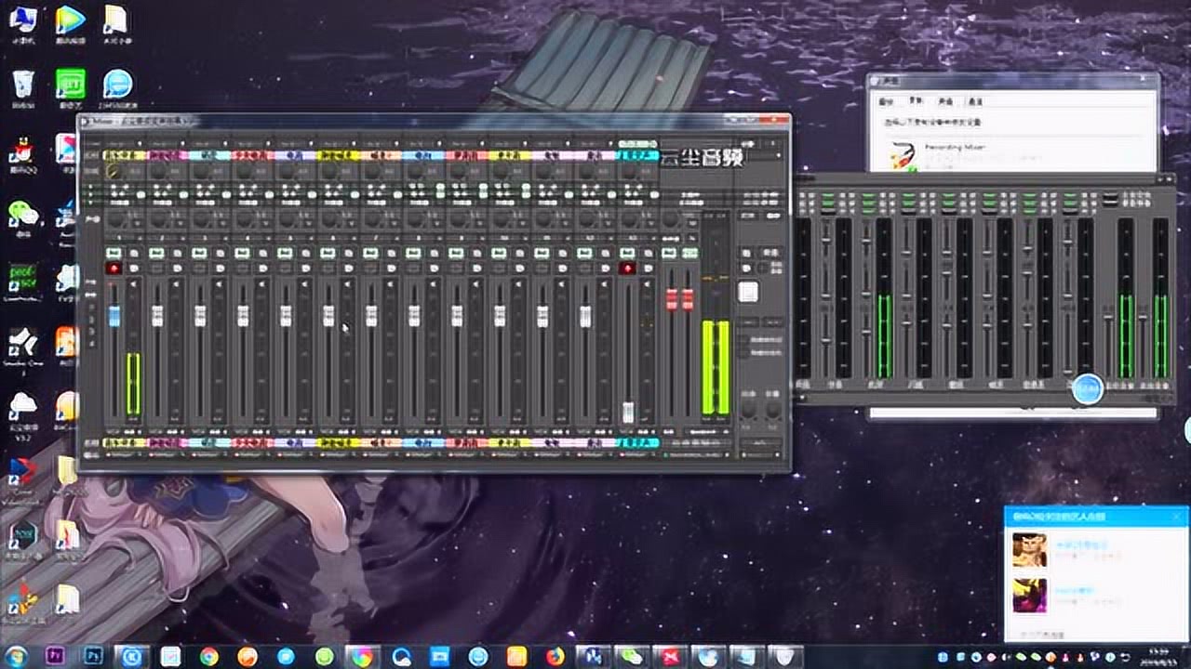The height and width of the screenshot is (669, 1191).
Task: Click the solid green button above the master faders
Action: point(689,253)
